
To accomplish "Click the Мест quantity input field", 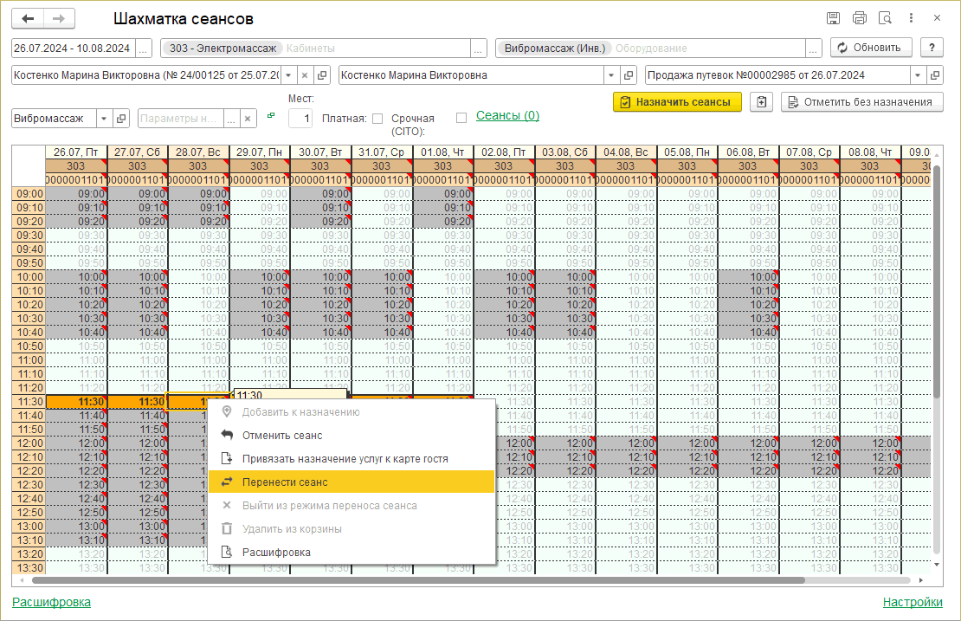I will click(x=300, y=119).
